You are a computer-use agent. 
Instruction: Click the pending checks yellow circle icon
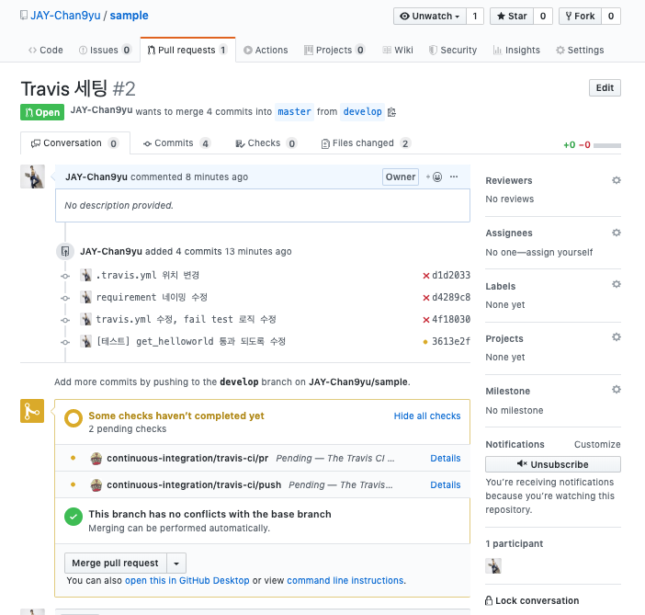coord(74,418)
